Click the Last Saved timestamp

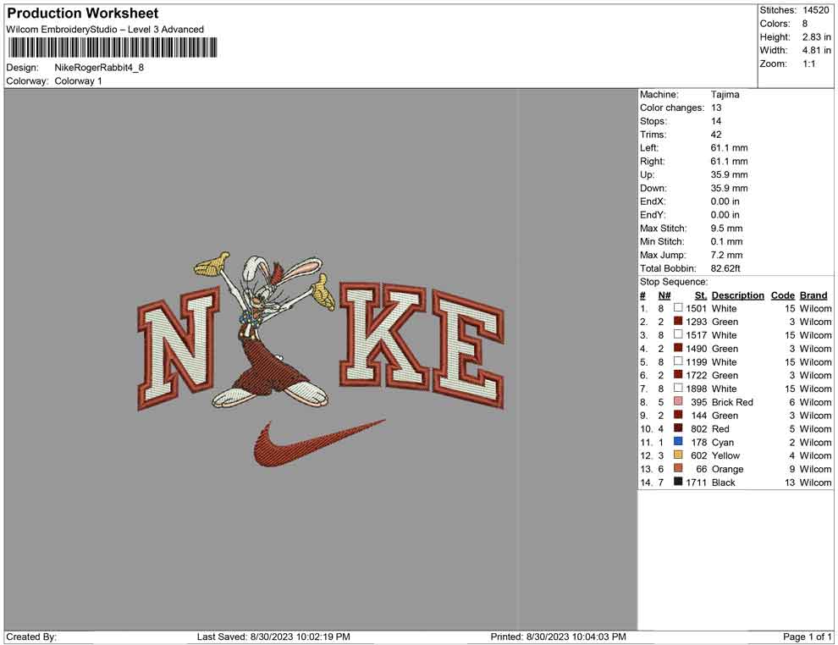[273, 637]
